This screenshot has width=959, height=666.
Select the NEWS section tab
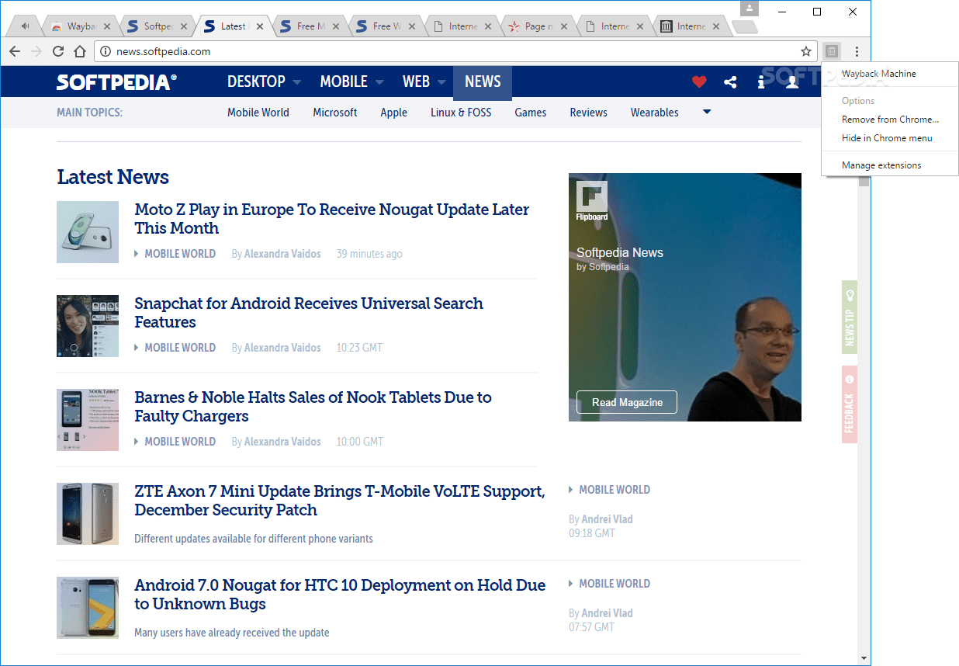[x=483, y=82]
